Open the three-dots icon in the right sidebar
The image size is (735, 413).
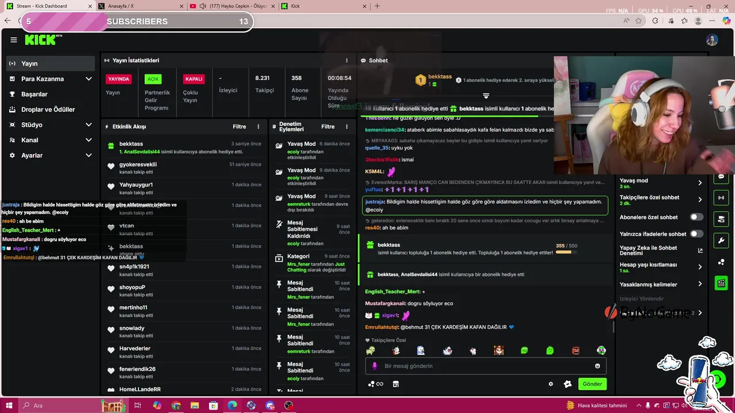721,262
